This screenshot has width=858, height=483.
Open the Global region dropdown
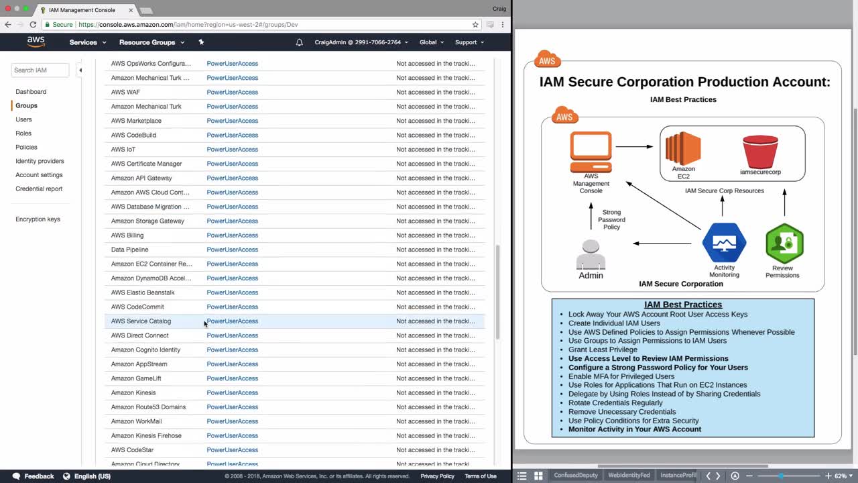[432, 42]
